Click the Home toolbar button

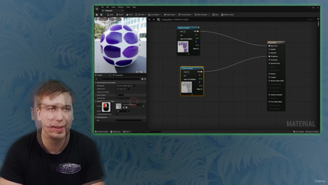coord(130,15)
